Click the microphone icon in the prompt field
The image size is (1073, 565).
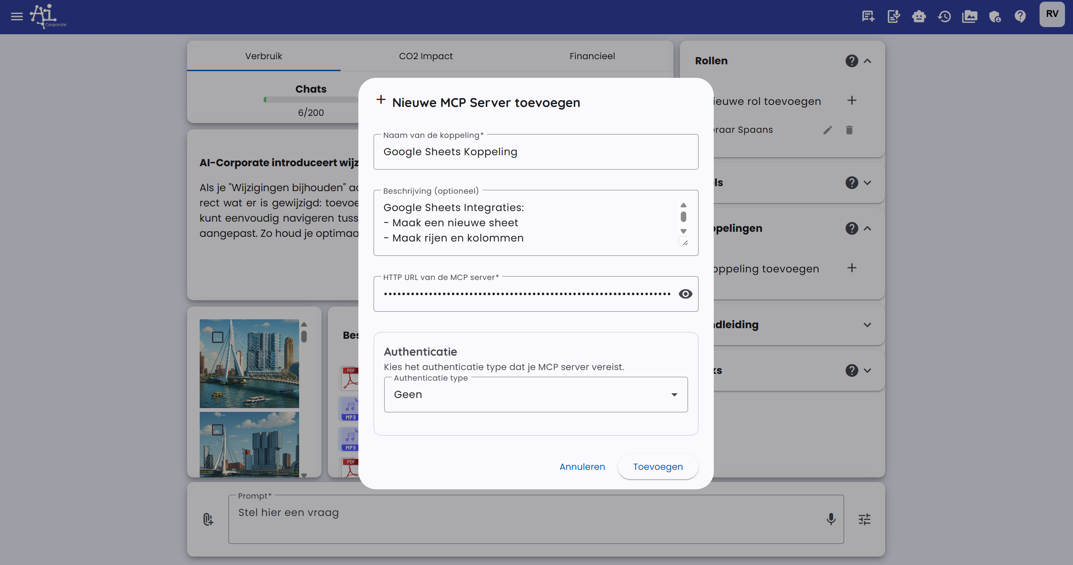(831, 519)
